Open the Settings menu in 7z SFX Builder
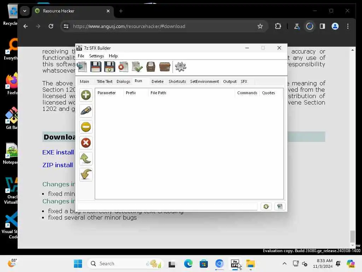Viewport: 362px width, 272px height. [x=97, y=56]
